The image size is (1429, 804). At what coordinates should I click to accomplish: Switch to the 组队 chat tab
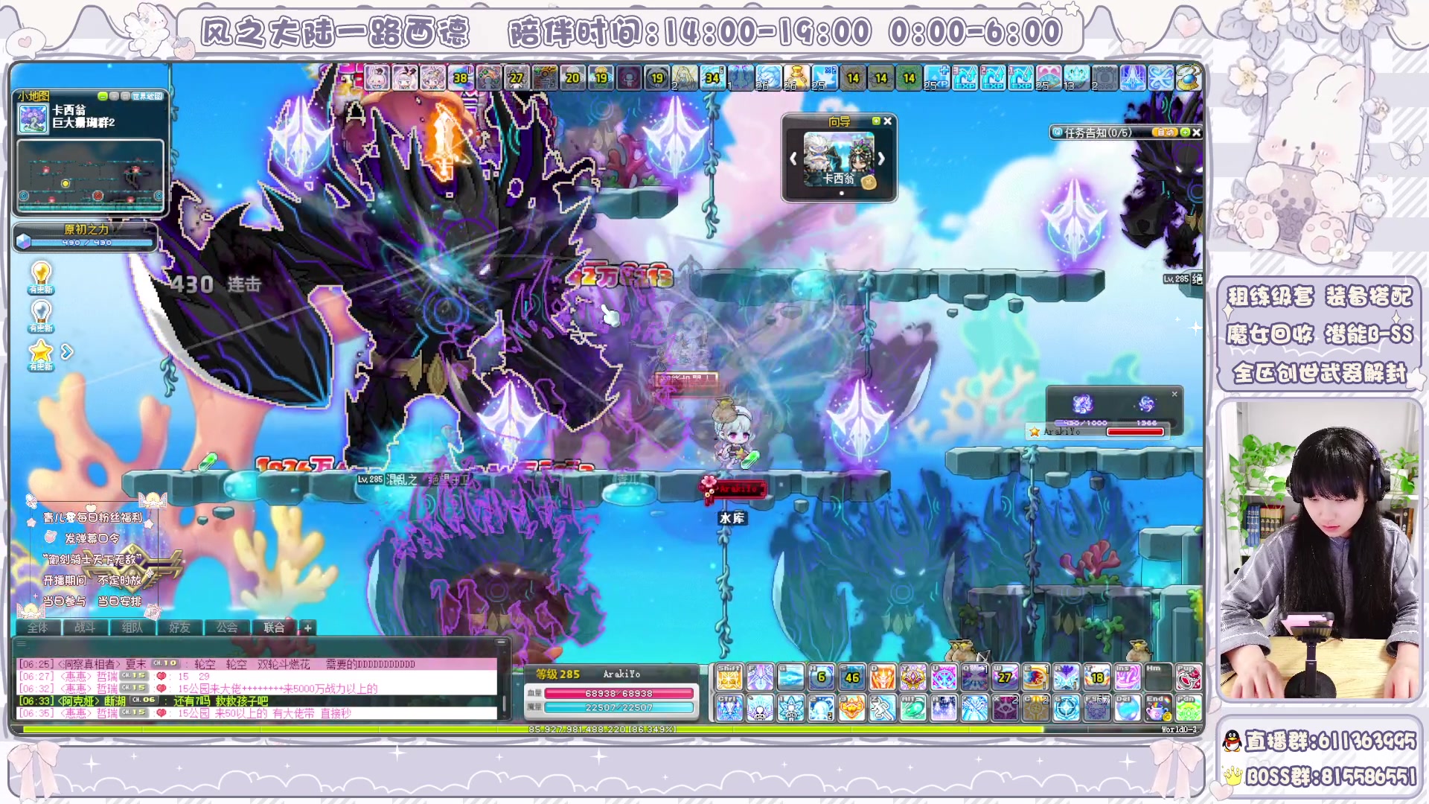click(132, 628)
